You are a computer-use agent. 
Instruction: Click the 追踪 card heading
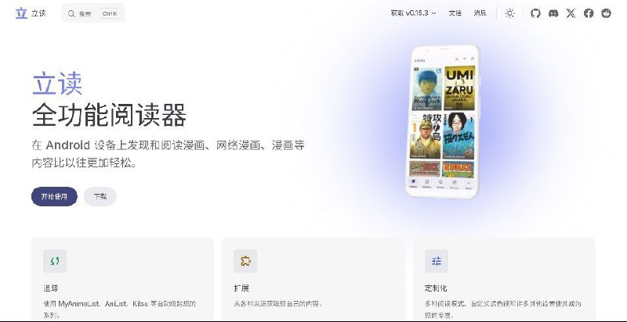click(51, 288)
